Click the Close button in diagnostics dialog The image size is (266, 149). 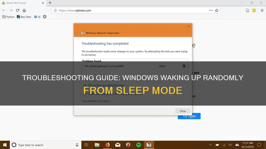click(x=183, y=111)
